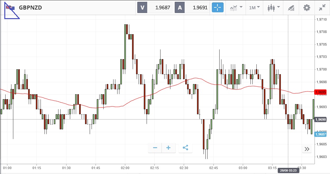
Task: Zoom in chart with plus button
Action: 168,148
